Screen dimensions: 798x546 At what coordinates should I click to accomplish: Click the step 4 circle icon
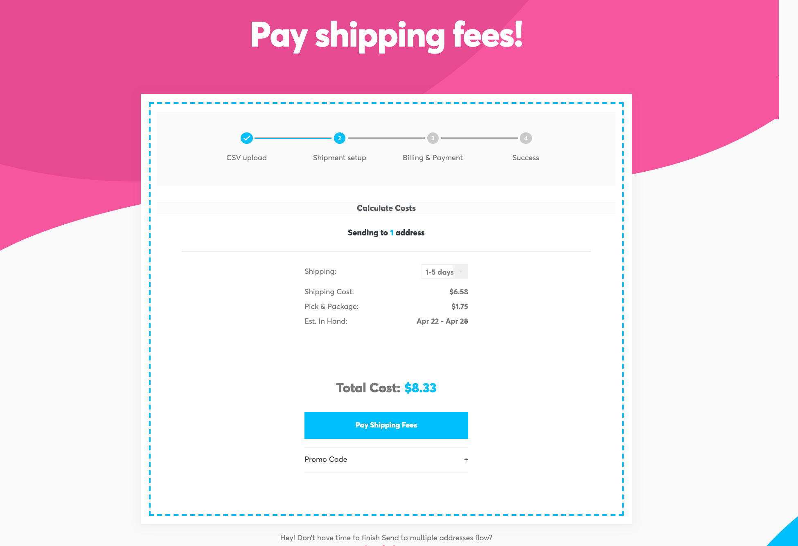tap(525, 138)
